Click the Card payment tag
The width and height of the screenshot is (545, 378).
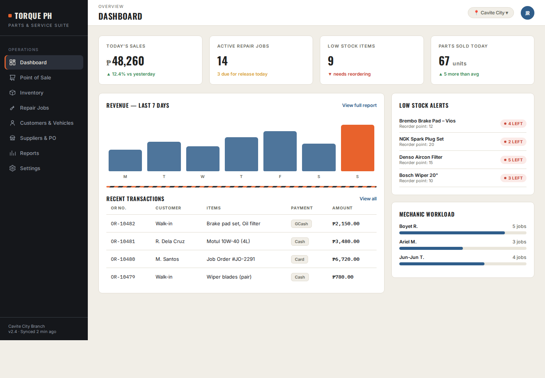[299, 259]
